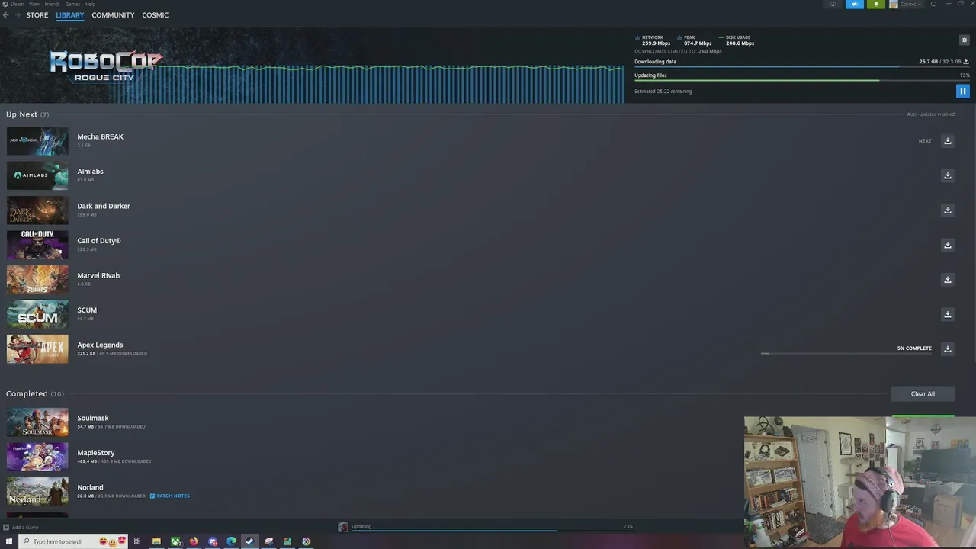Click download icon for Mecha BREAK
Screen dimensions: 976x549
coord(948,140)
